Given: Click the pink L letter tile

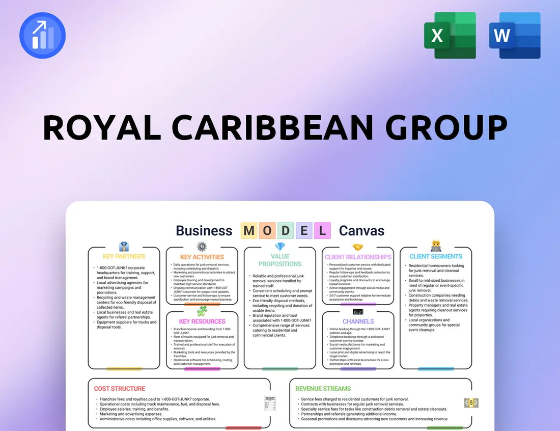Looking at the screenshot, I should [322, 230].
